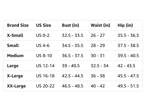This screenshot has width=147, height=110.
Task: Click waist value 32.5 - 34
Action: 99,66
